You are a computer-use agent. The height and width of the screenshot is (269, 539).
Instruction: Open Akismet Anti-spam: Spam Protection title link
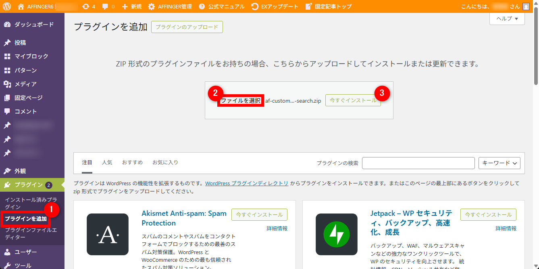click(184, 218)
